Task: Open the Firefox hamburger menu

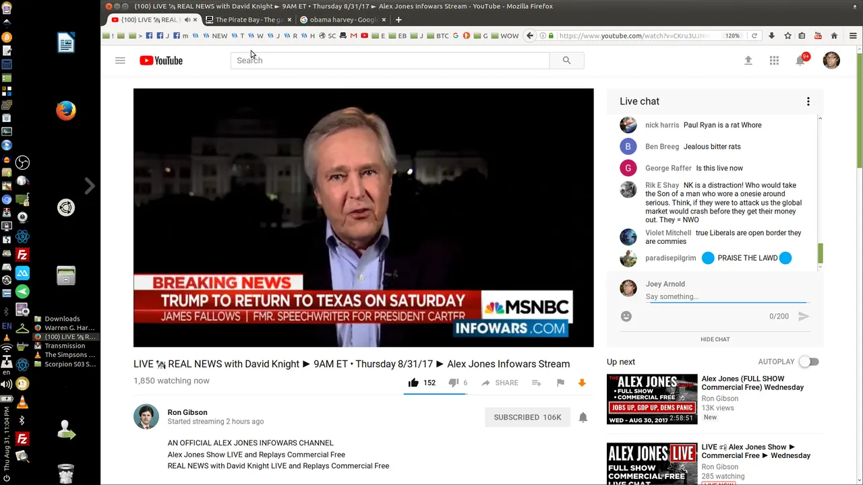Action: coord(853,36)
